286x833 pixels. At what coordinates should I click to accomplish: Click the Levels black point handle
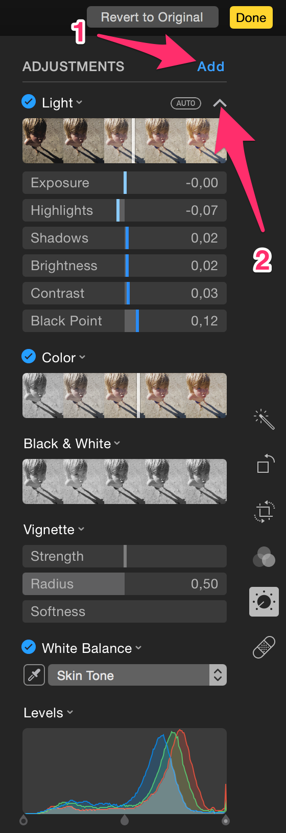click(23, 820)
